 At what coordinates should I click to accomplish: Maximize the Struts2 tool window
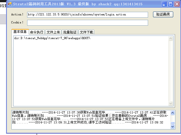pos(170,4)
